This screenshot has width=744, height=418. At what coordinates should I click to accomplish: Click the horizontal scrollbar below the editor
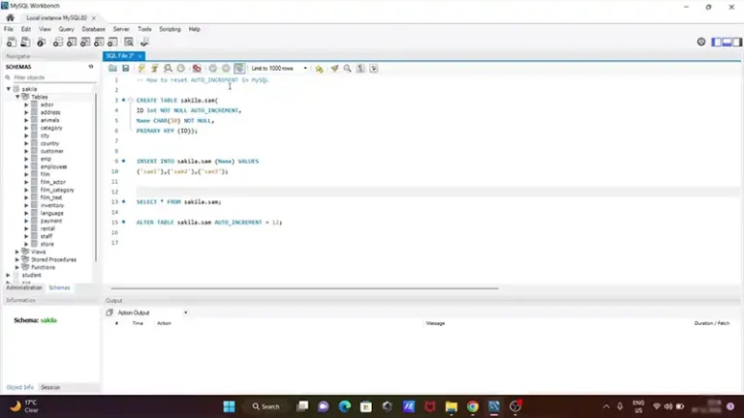tap(304, 288)
